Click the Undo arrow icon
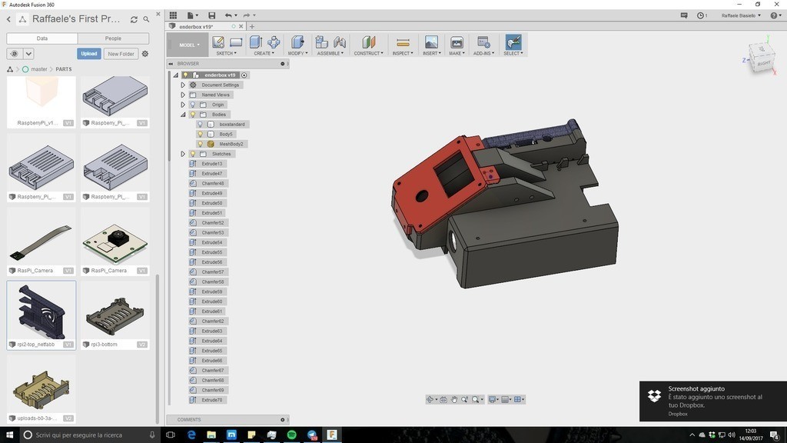787x443 pixels. coord(228,15)
